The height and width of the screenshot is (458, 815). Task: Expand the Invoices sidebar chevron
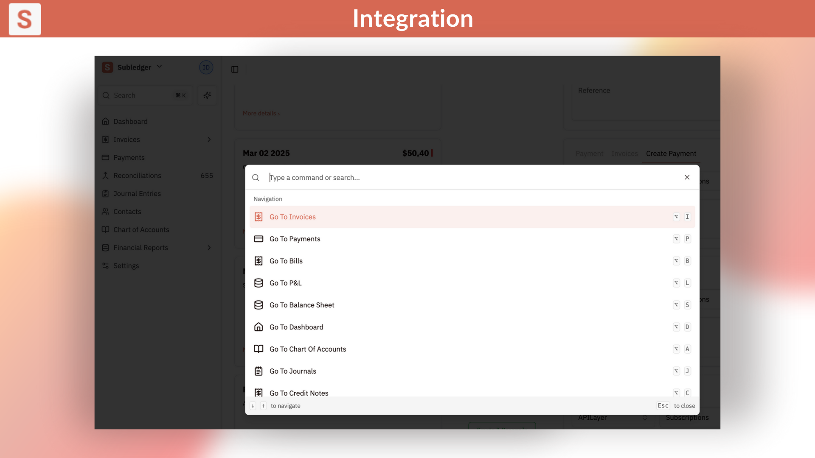209,140
